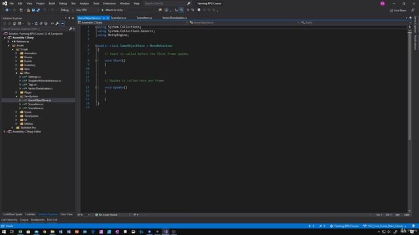Pin the Solution Explorer panel (auto-hide icon)

[x=69, y=18]
